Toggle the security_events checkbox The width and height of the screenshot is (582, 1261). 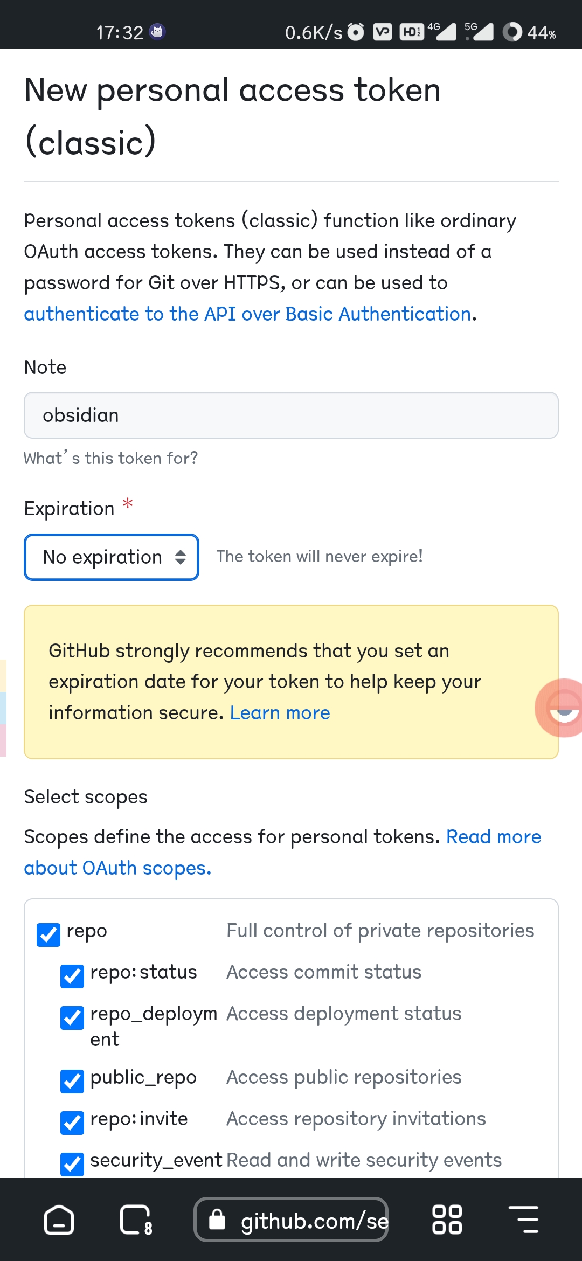[x=72, y=1164]
